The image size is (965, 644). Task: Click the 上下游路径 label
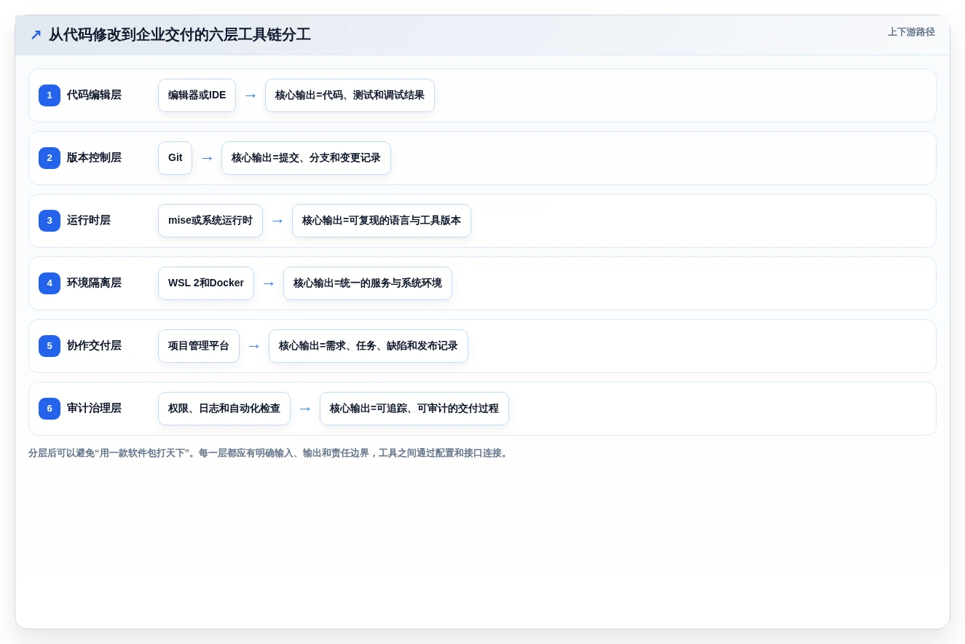(x=910, y=32)
